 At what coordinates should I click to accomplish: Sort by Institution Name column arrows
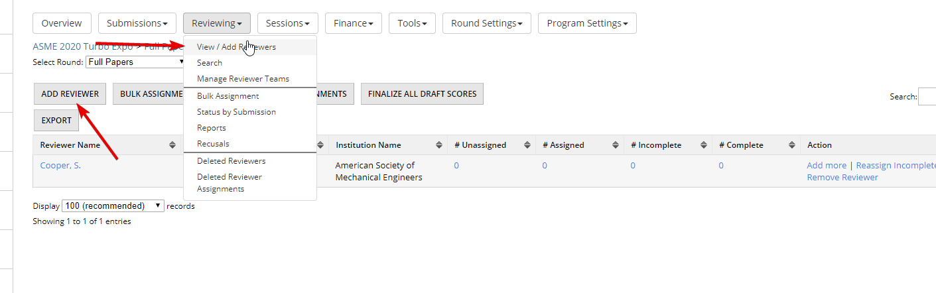438,145
